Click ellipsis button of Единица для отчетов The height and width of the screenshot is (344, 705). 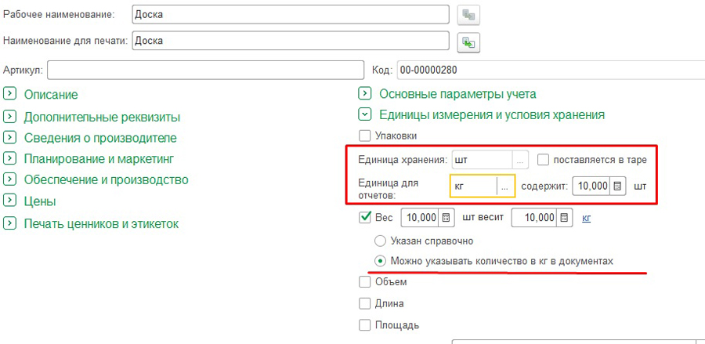tap(506, 186)
